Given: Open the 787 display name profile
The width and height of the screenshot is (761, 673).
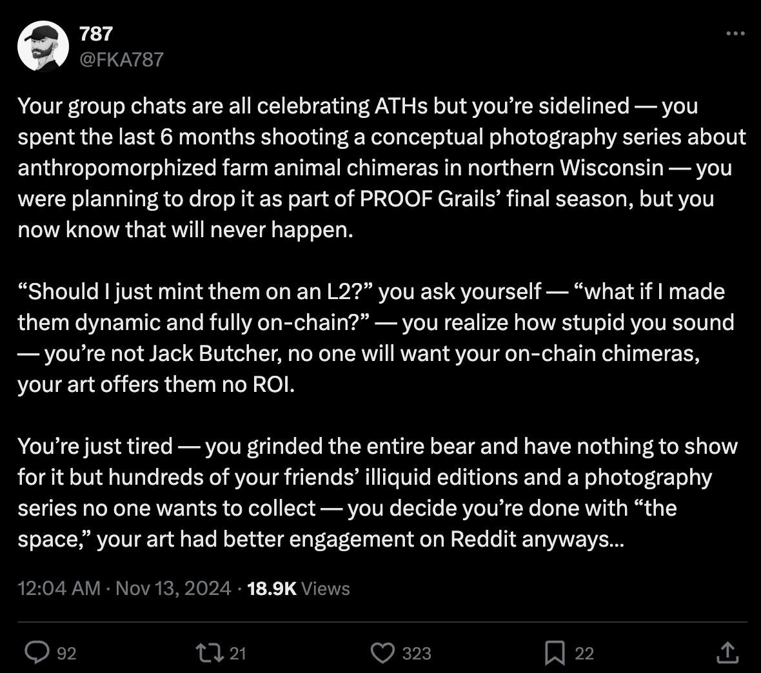Looking at the screenshot, I should [96, 34].
